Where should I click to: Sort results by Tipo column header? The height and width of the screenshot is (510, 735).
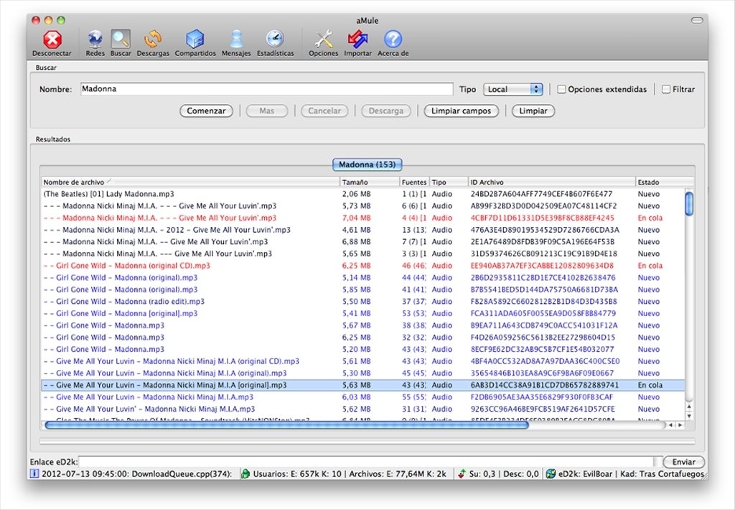tap(449, 182)
